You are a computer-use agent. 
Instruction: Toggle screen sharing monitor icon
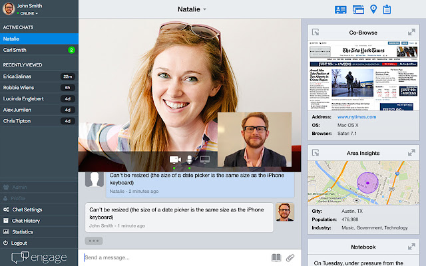205,160
